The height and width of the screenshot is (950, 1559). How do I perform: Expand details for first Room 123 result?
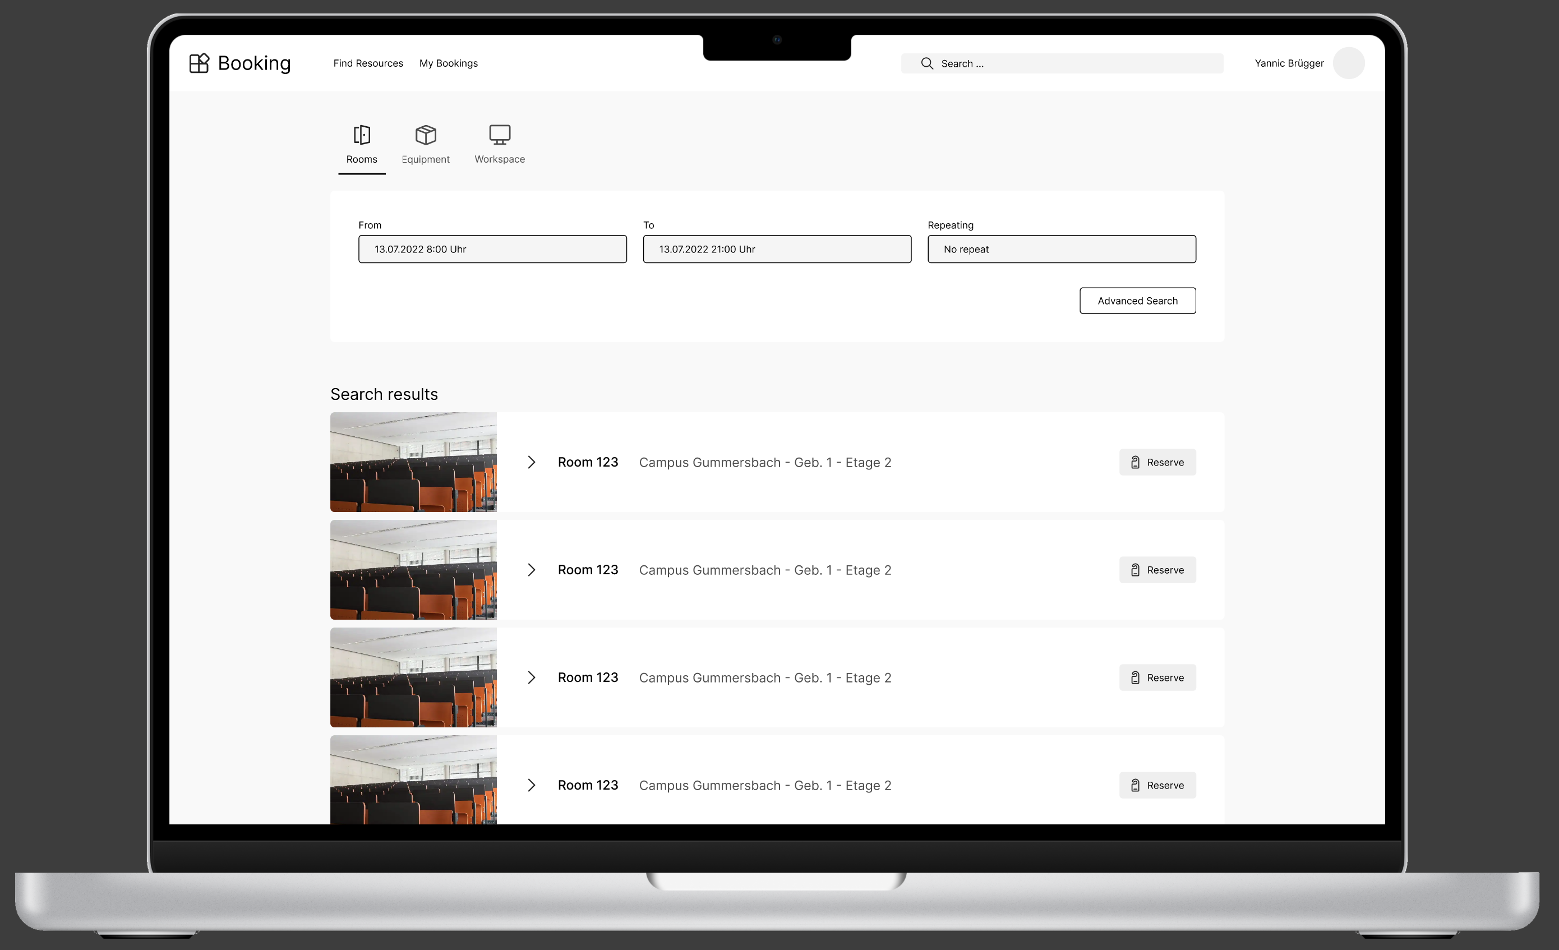coord(529,461)
